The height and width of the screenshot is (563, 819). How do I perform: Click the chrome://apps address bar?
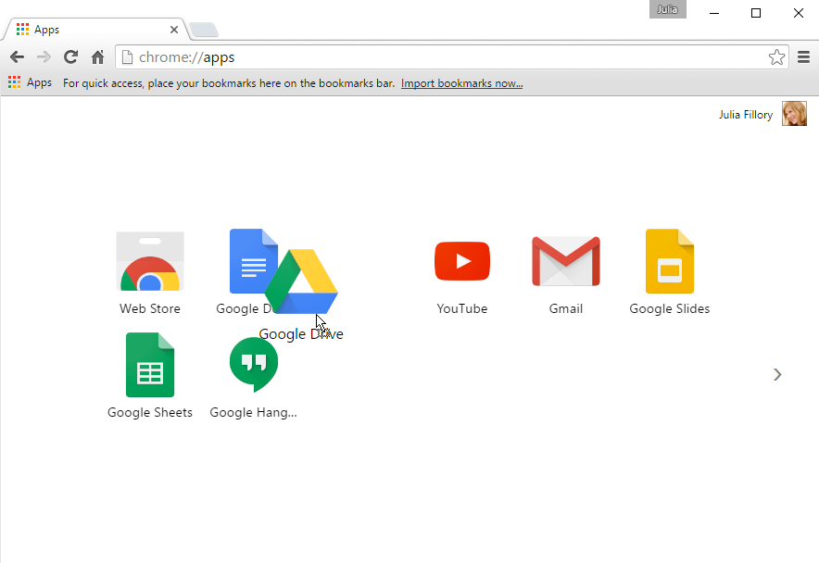pos(445,57)
